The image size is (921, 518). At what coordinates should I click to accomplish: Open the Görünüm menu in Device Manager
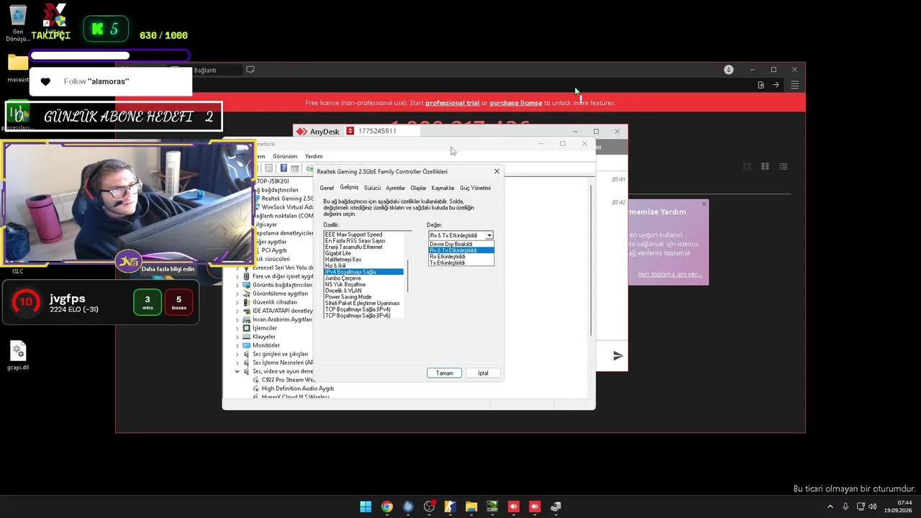pyautogui.click(x=285, y=156)
